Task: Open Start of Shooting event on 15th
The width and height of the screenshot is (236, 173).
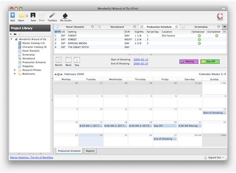Action: pyautogui.click(x=214, y=113)
